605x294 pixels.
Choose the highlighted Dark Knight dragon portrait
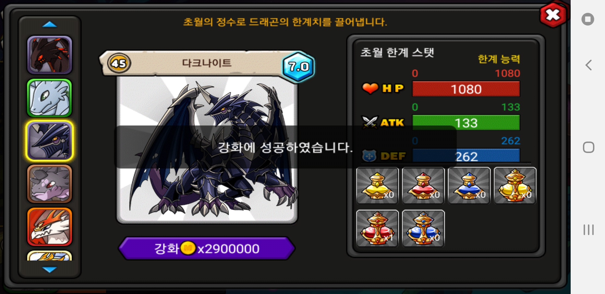50,141
